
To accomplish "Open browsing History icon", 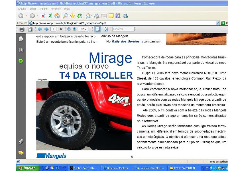I will pos(80,16).
